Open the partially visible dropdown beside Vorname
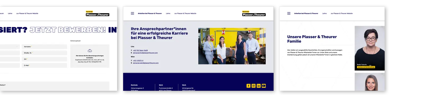424x95 pixels. tap(10, 47)
